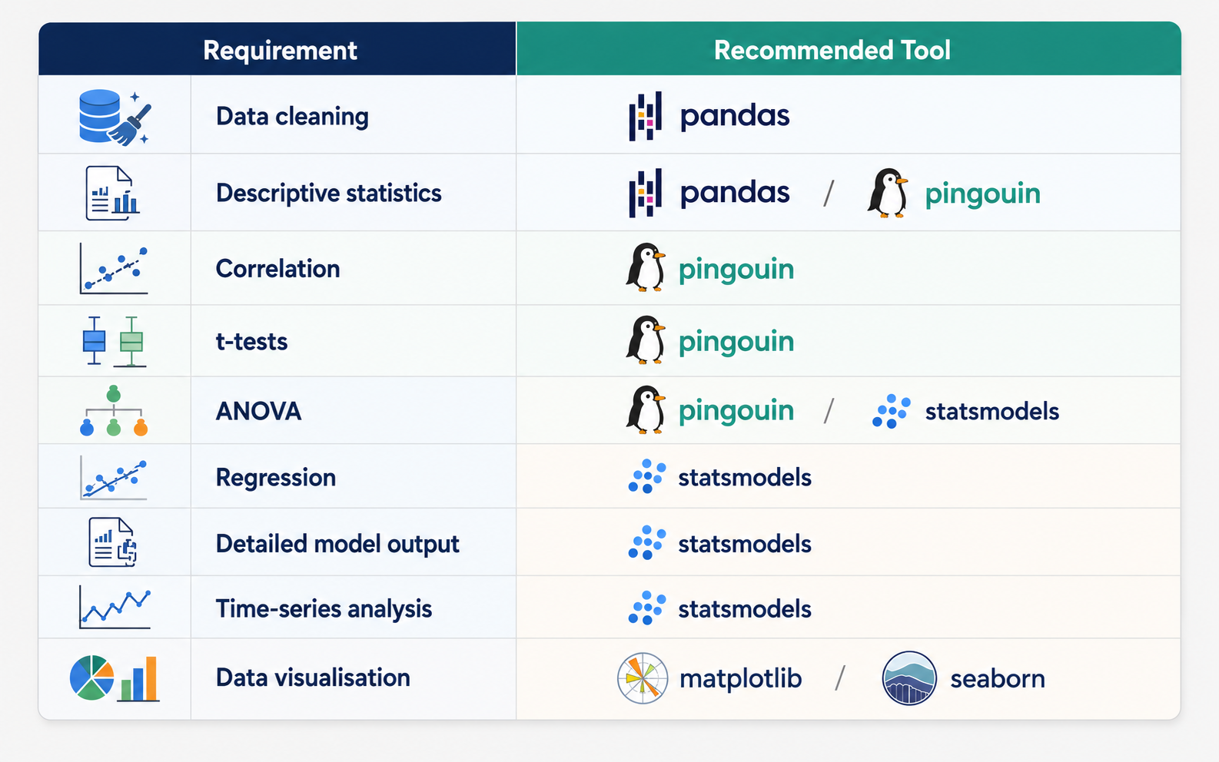Click the 'seaborn' text

coord(998,679)
